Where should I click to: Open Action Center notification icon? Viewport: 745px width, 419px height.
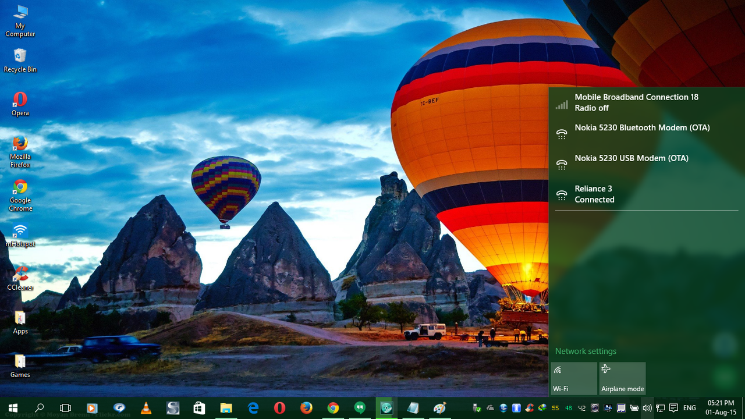(x=673, y=408)
